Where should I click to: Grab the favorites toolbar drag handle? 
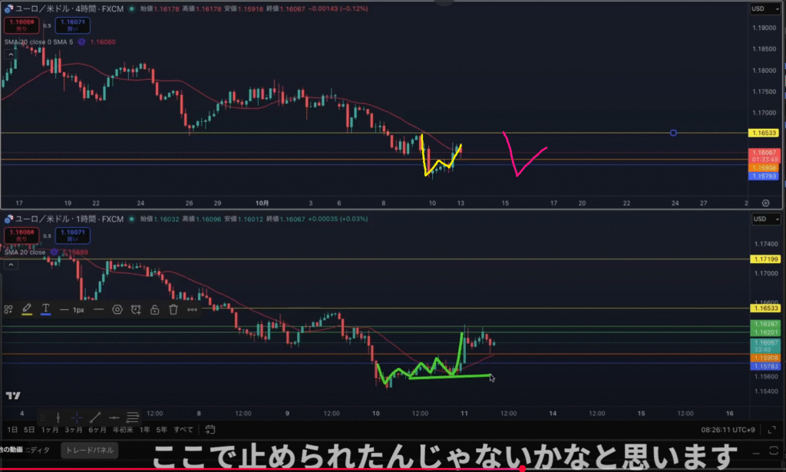pyautogui.click(x=43, y=418)
